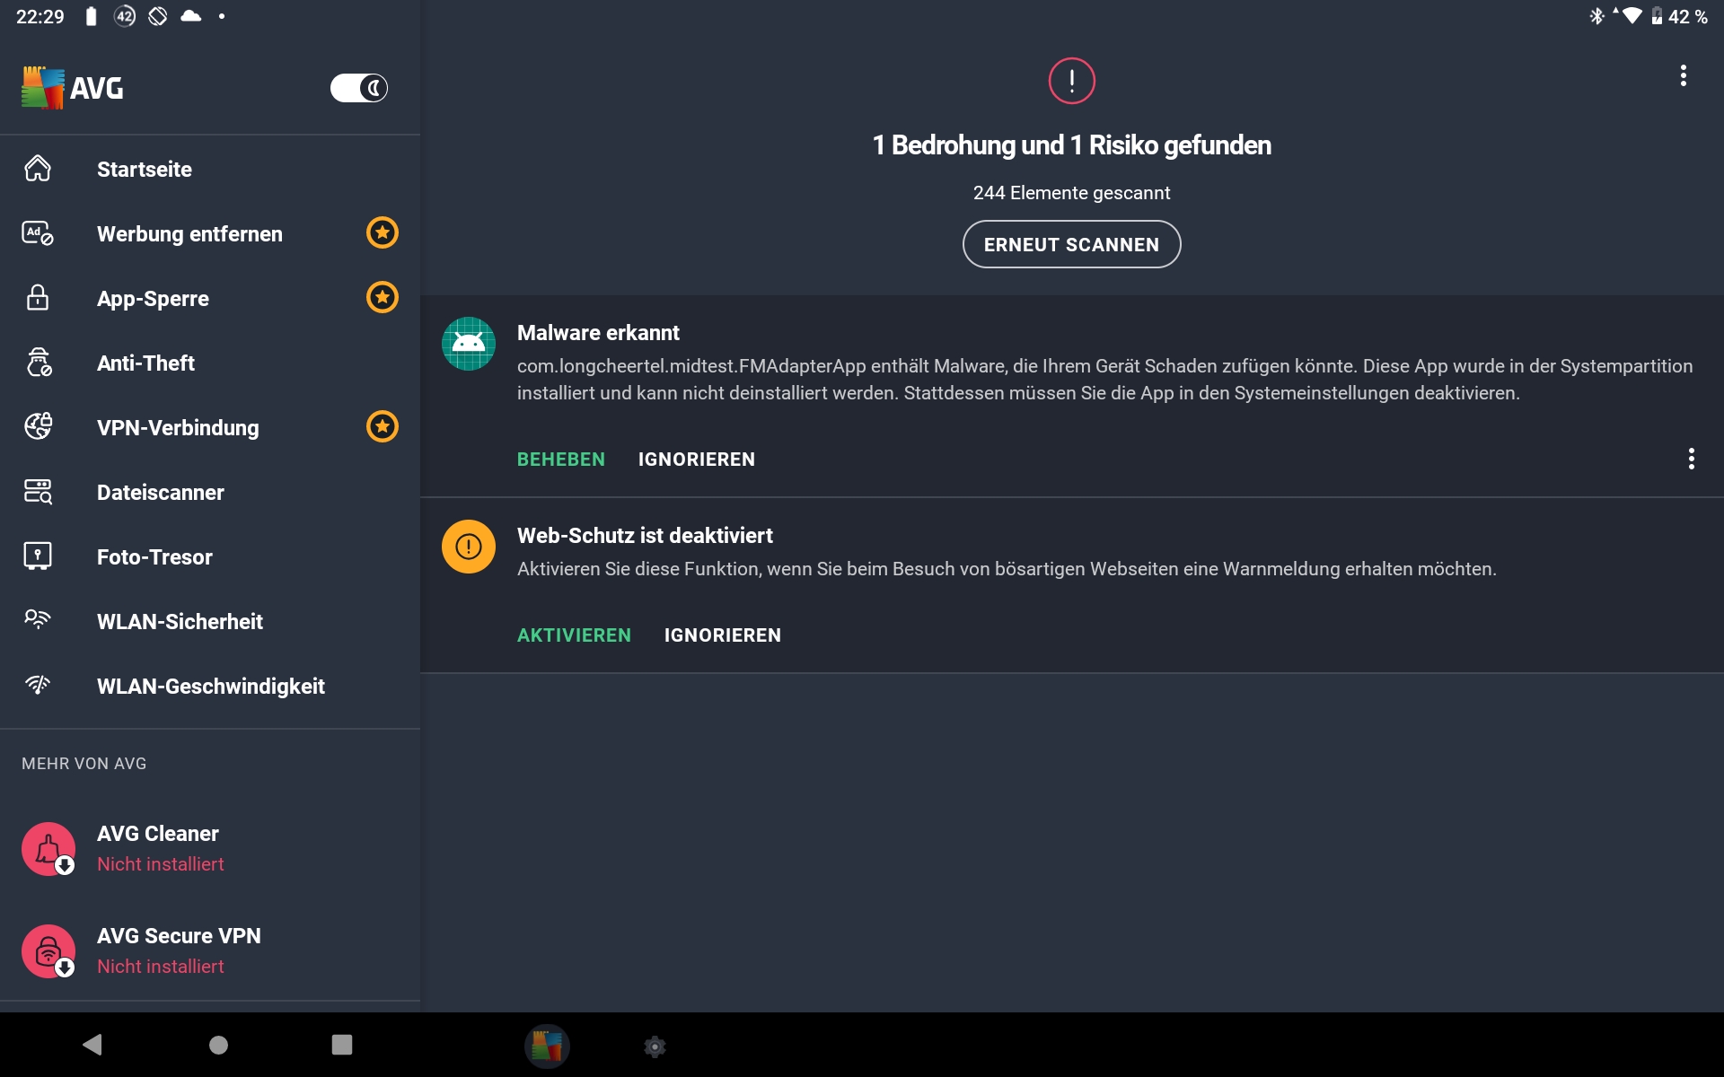This screenshot has height=1077, width=1724.
Task: Toggle the dark mode switch next to AVG logo
Action: click(359, 88)
